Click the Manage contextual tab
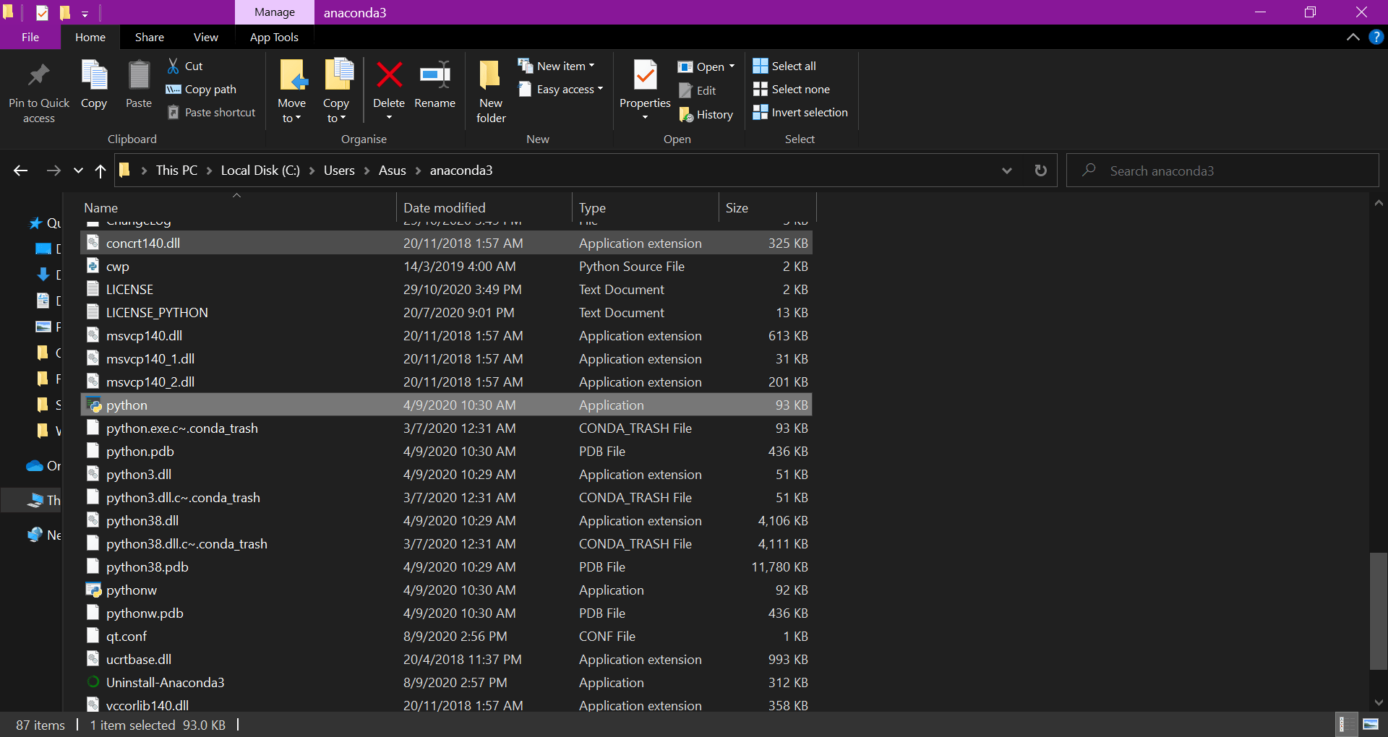Screen dimensions: 1388x737 click(275, 12)
